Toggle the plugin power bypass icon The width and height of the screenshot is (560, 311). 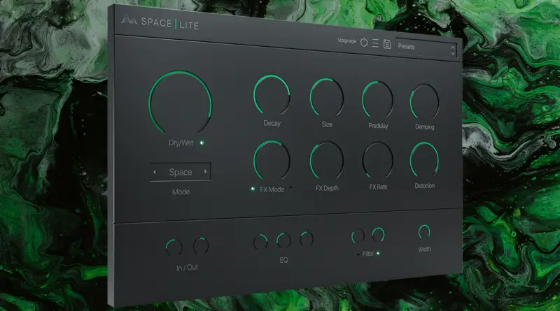point(364,42)
